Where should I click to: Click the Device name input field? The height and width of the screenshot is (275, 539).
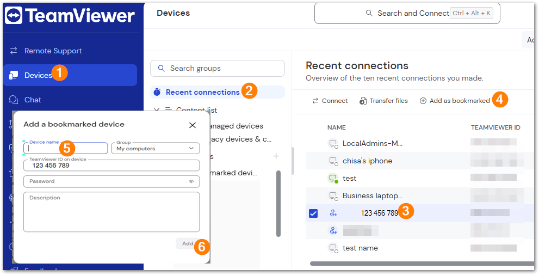[66, 148]
